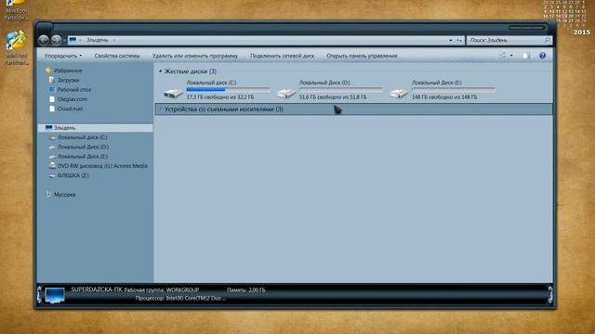This screenshot has height=334, width=595.
Task: Click Память: 2,00 ГБ text
Action: (x=245, y=290)
